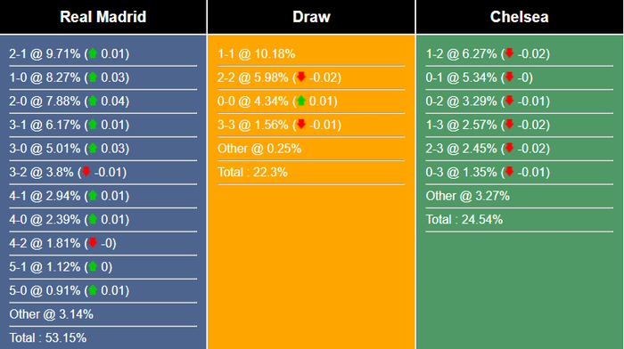Click the Draw Total 22.3% row
624x349 pixels.
tap(311, 172)
